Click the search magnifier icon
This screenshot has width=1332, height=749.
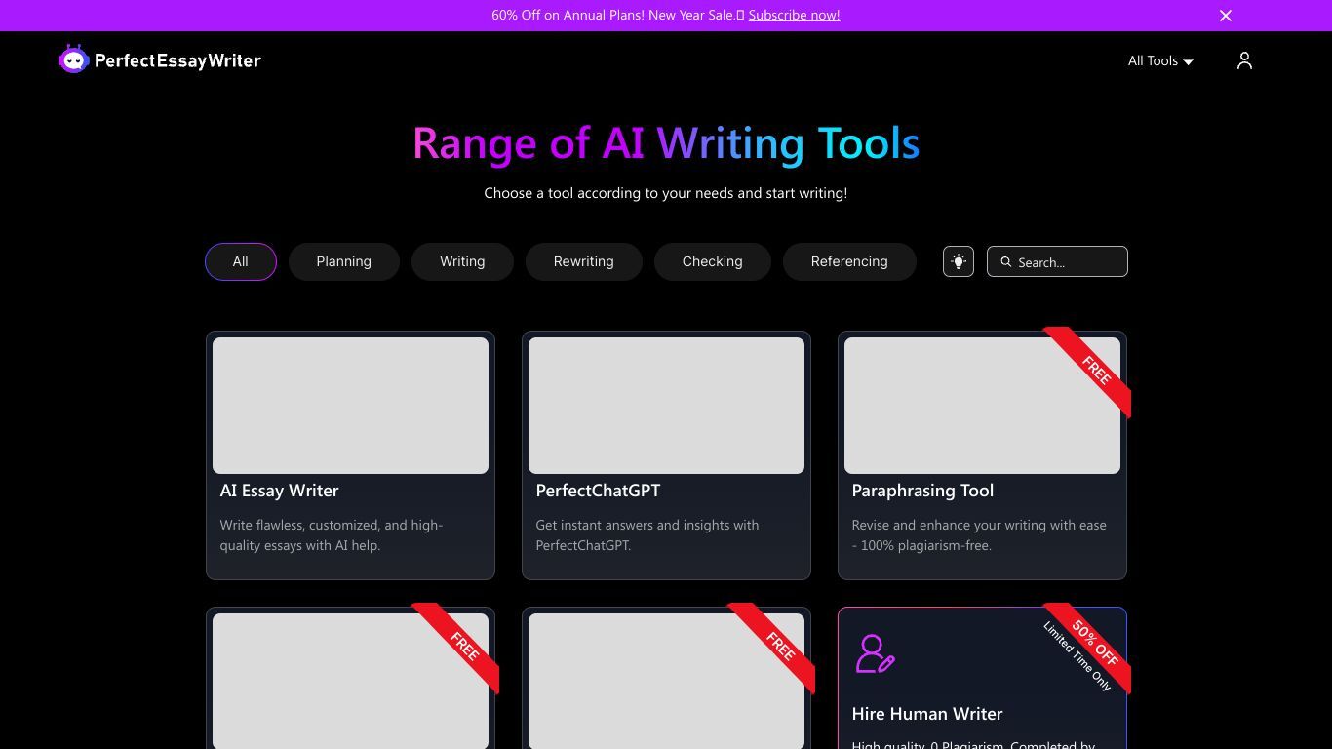(x=1006, y=262)
